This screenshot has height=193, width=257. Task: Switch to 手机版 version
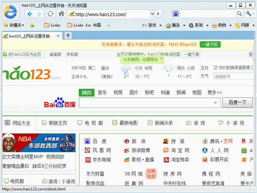click(72, 54)
